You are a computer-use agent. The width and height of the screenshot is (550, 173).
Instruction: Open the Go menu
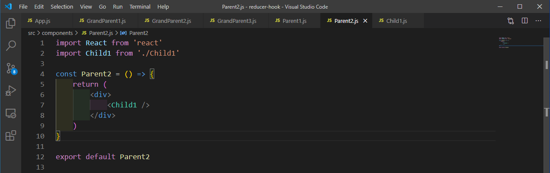tap(102, 7)
